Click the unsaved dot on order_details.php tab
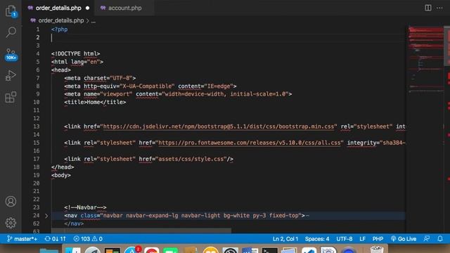 [87, 8]
